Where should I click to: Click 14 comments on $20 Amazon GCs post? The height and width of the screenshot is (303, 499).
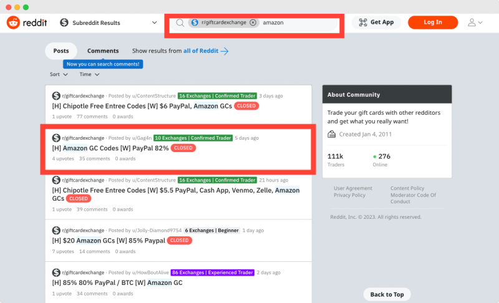point(95,251)
